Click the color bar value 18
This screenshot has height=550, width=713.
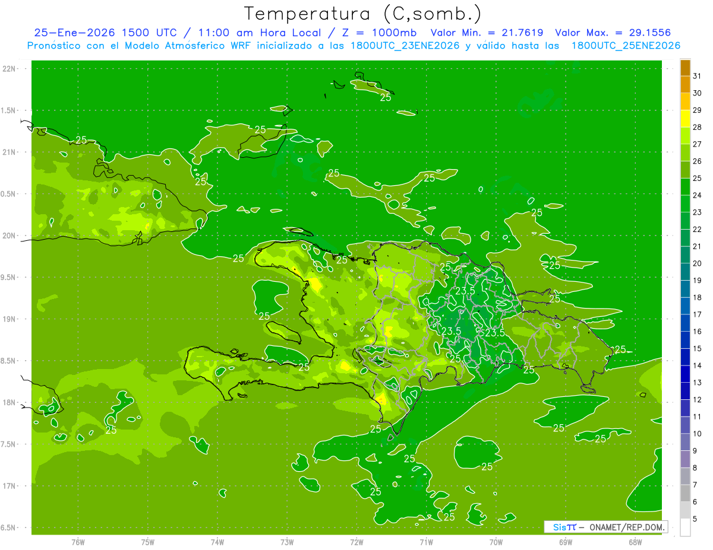point(698,297)
